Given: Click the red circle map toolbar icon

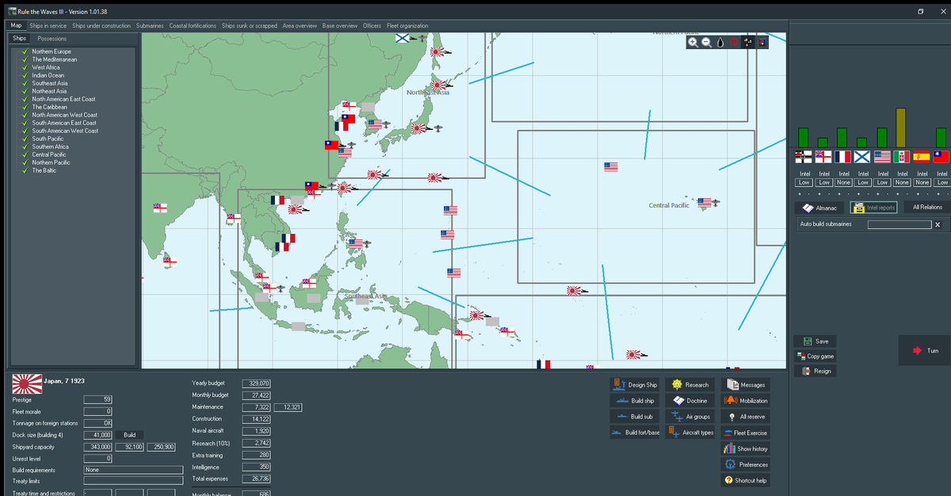Looking at the screenshot, I should pyautogui.click(x=734, y=42).
